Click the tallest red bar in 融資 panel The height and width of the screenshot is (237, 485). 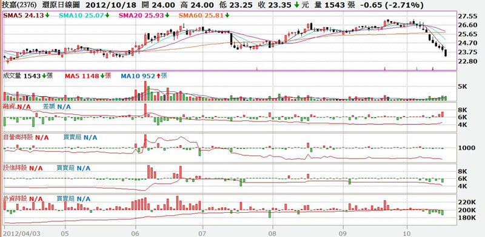tap(145, 110)
